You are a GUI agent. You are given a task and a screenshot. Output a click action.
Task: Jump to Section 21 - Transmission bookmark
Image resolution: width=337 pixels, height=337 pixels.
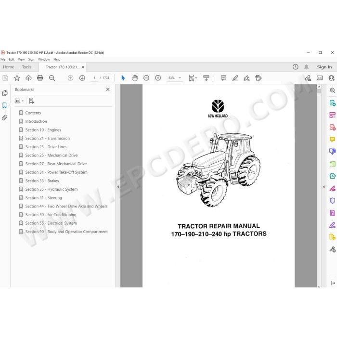click(47, 138)
